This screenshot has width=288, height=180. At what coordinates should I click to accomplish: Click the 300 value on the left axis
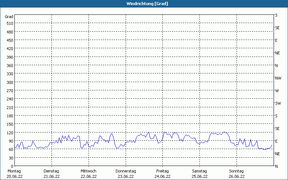[x=10, y=82]
